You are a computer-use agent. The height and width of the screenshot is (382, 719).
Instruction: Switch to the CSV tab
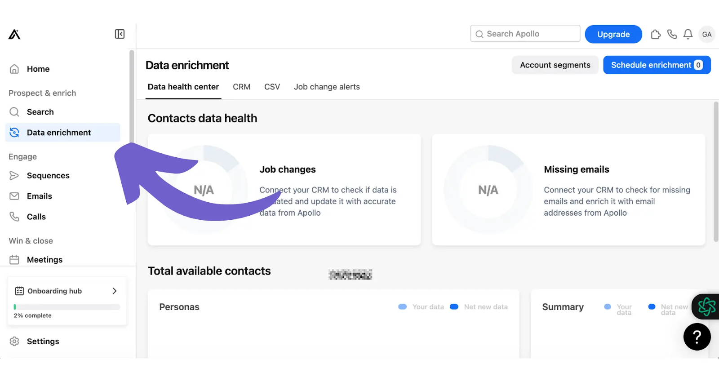click(272, 87)
